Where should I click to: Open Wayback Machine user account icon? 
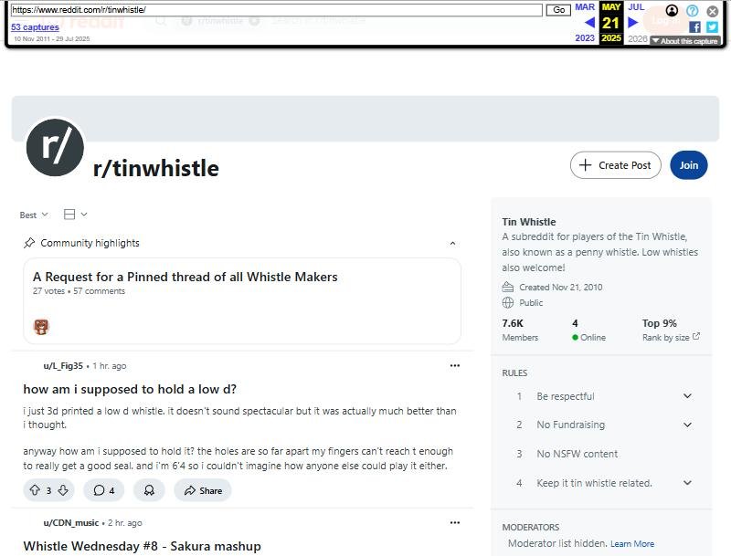pos(672,10)
